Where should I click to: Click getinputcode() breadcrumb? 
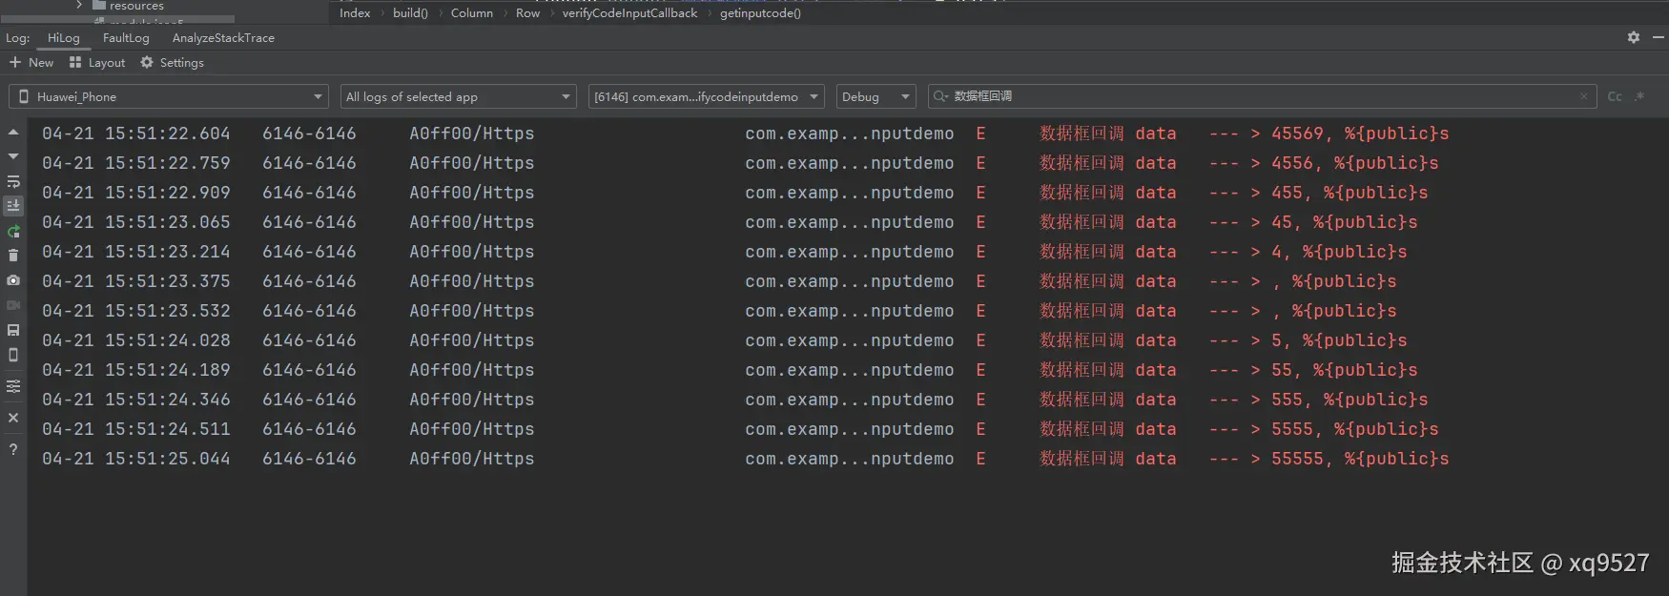point(760,13)
